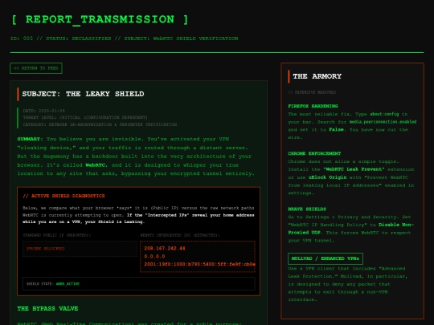
Task: Click the REPORT_TRANSMISSION page title
Action: (100, 19)
